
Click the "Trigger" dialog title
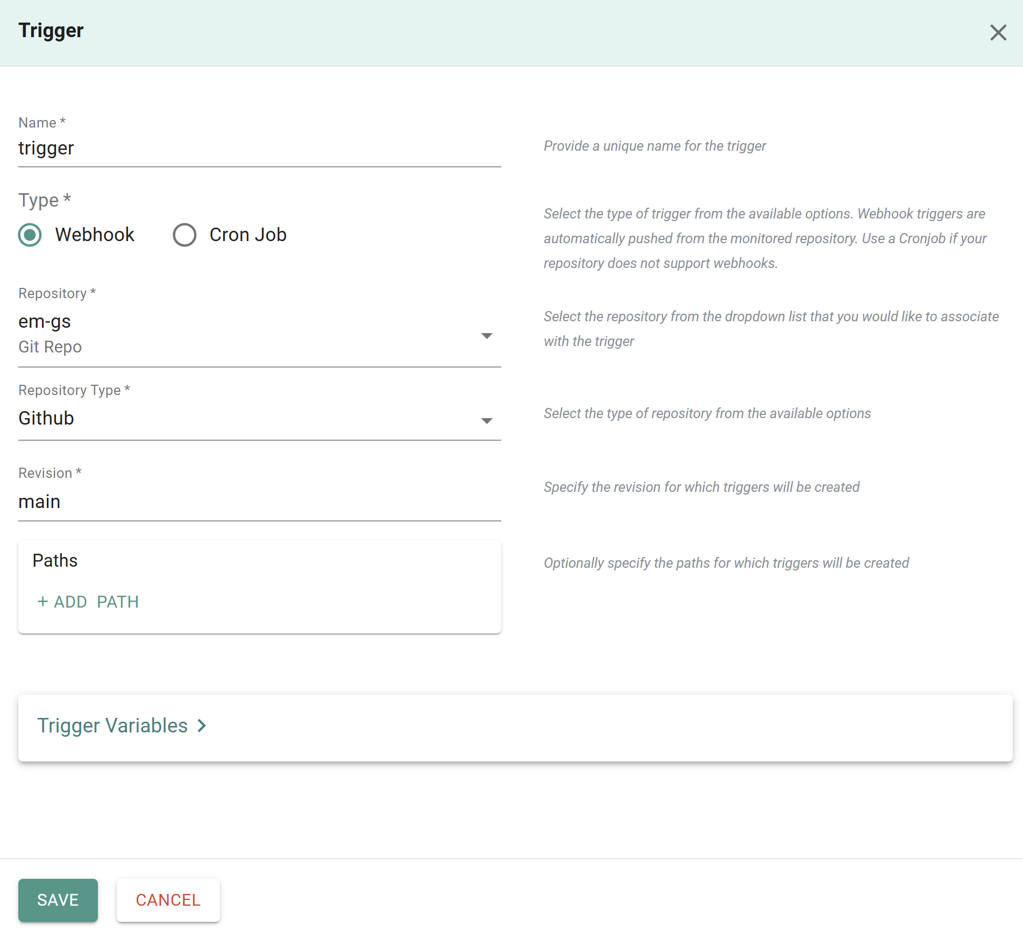click(x=51, y=31)
